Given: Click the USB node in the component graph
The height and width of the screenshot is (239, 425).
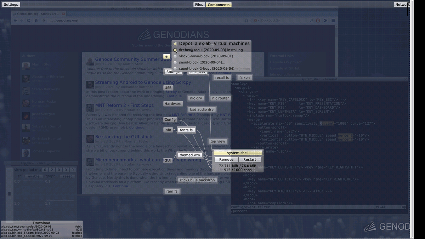Looking at the screenshot, I should 168,88.
